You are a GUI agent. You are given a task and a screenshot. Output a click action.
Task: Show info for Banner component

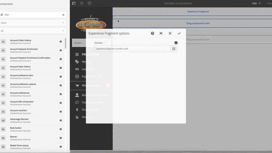click(x=61, y=138)
